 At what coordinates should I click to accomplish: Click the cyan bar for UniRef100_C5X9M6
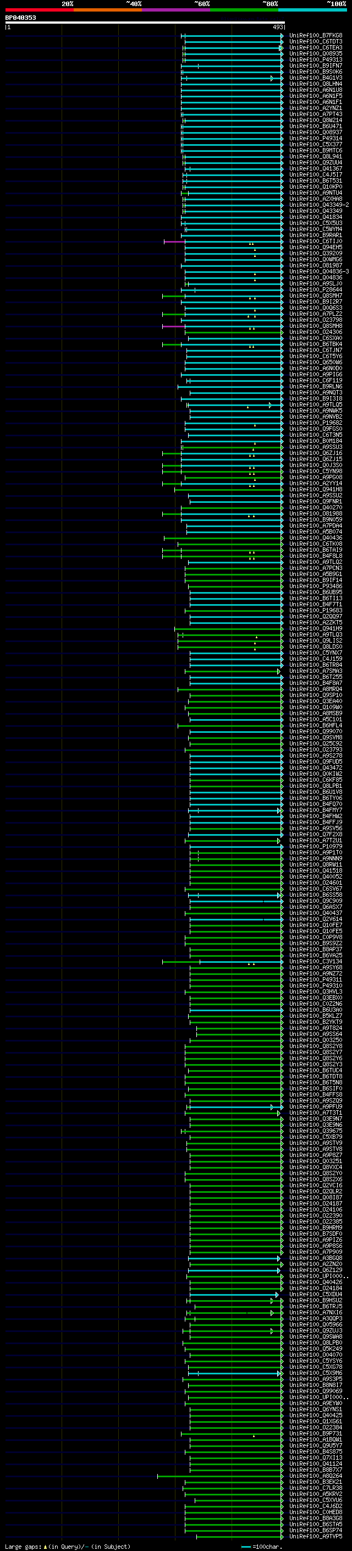tap(235, 1373)
